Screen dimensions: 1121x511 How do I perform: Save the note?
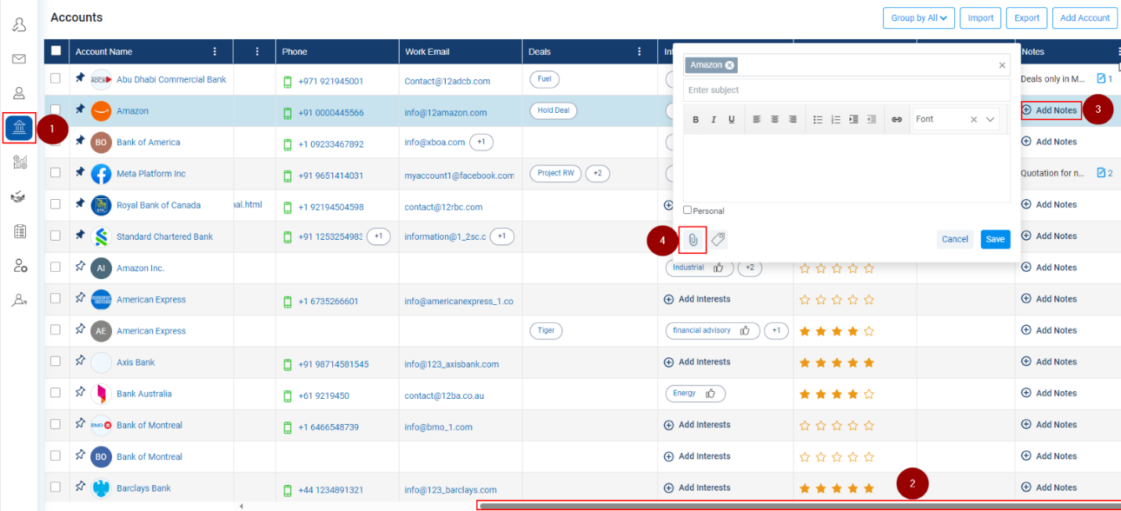click(995, 239)
